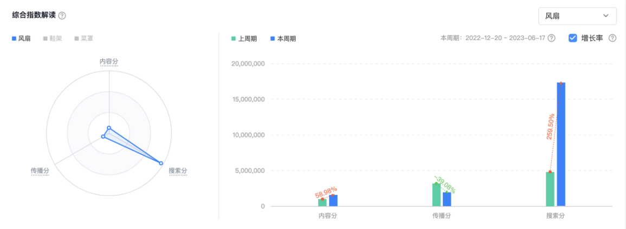Click 搜索分 label on radar chart
Screen dimensions: 626x229
(178, 171)
